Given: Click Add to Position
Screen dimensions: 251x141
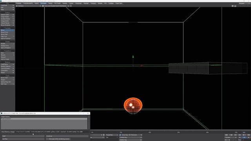Looking at the screenshot, I should pyautogui.click(x=7, y=38).
